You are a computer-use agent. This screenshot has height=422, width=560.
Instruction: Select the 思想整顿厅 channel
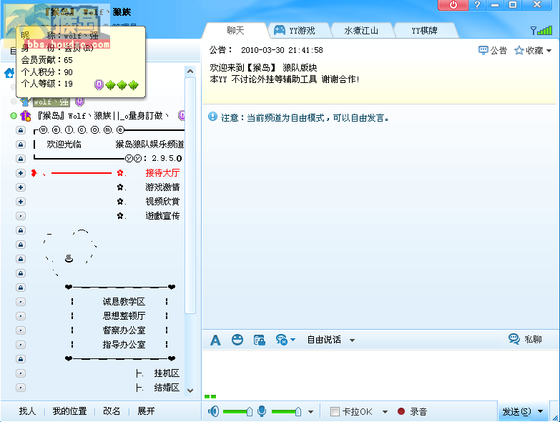point(124,316)
